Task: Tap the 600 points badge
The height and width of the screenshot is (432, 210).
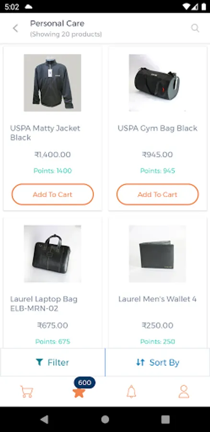Action: click(x=84, y=383)
